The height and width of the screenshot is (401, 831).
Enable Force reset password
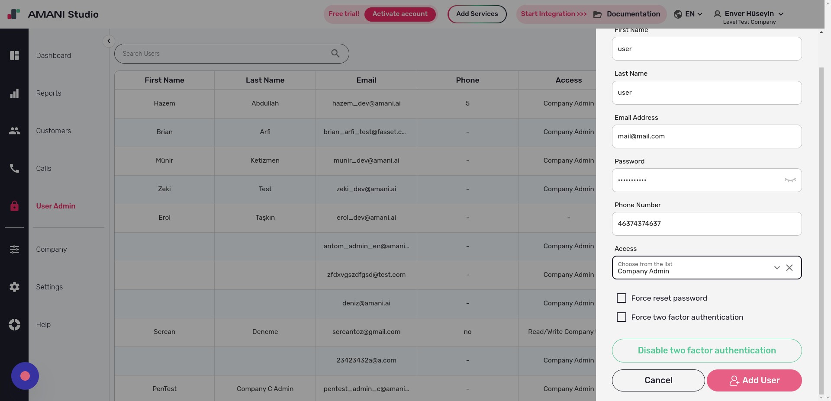(x=622, y=298)
